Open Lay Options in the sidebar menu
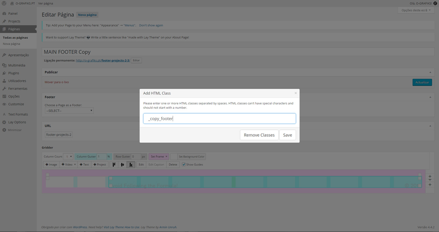The width and height of the screenshot is (439, 232). pyautogui.click(x=17, y=122)
